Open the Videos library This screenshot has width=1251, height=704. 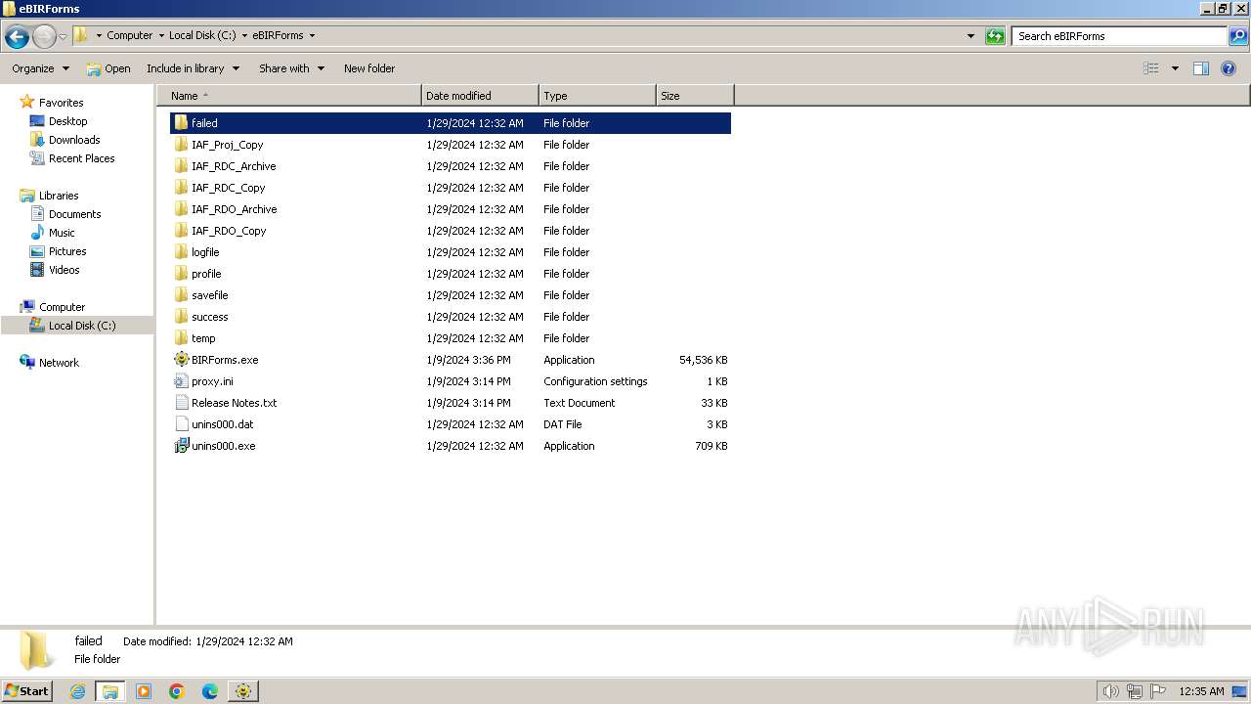coord(64,270)
